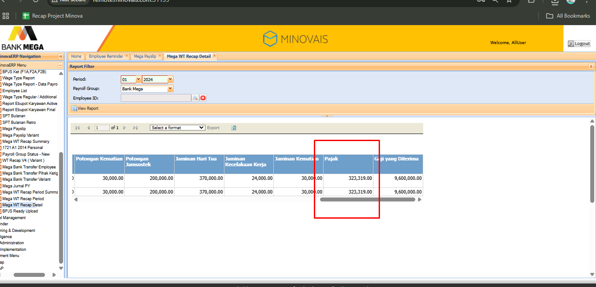This screenshot has width=596, height=287.
Task: Open 1721 A1 2014 Personal menu item
Action: pyautogui.click(x=22, y=148)
